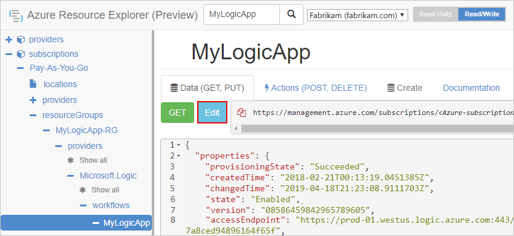Image resolution: width=514 pixels, height=236 pixels.
Task: Open the Documentation tab
Action: (471, 88)
